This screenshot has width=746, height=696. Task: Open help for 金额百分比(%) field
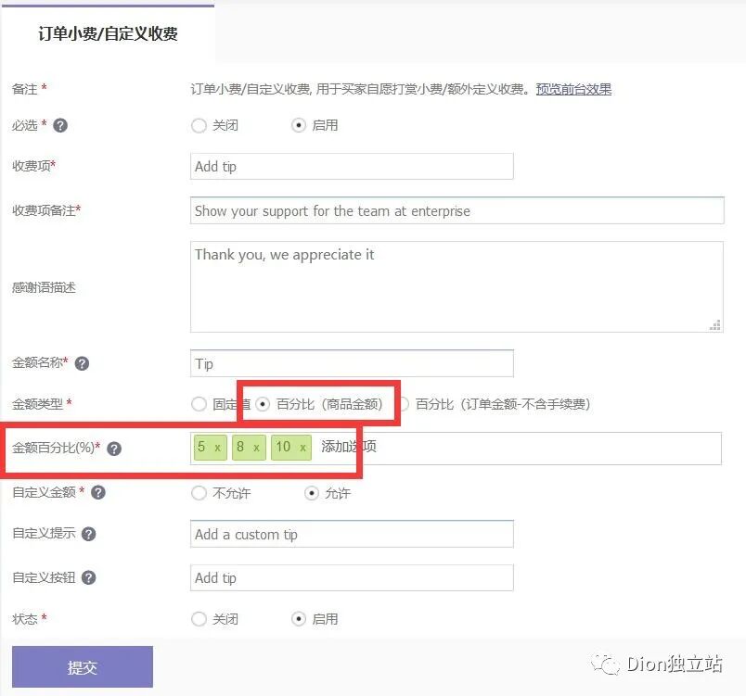pyautogui.click(x=113, y=449)
